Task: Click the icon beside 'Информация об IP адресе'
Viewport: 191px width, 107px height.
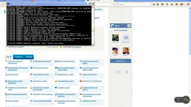Action: coord(6,68)
